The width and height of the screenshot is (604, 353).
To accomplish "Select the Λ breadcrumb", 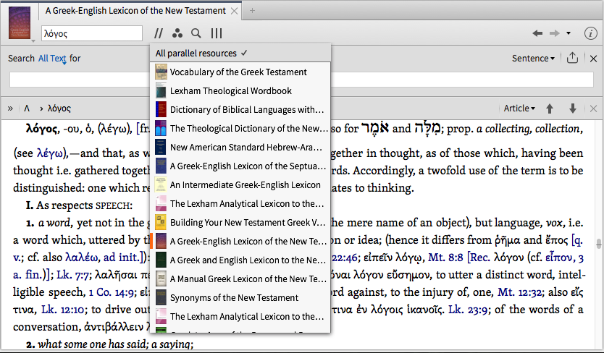I will (x=27, y=109).
